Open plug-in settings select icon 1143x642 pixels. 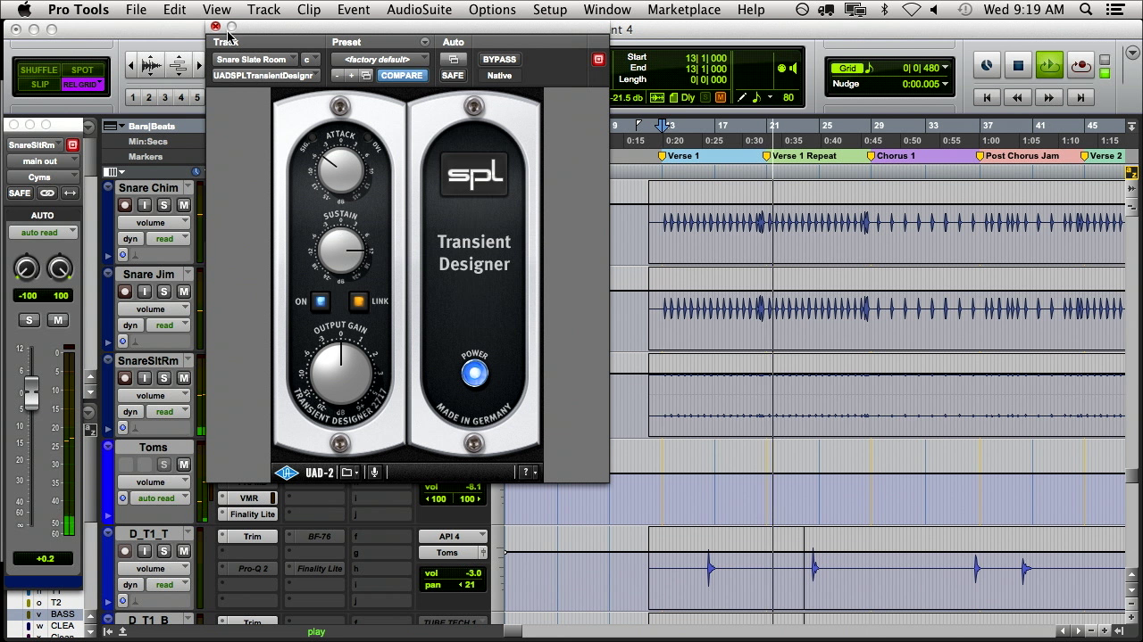tap(366, 76)
